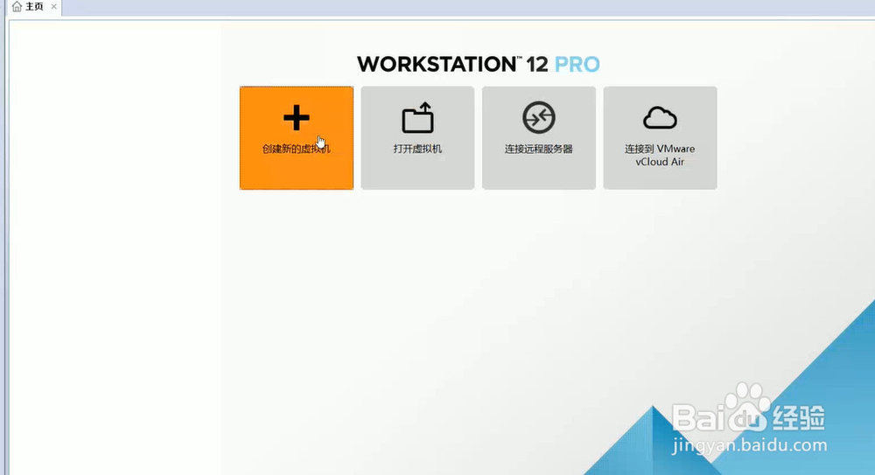The width and height of the screenshot is (875, 475).
Task: Choose the 连接远程服务器 tile label
Action: tap(538, 149)
